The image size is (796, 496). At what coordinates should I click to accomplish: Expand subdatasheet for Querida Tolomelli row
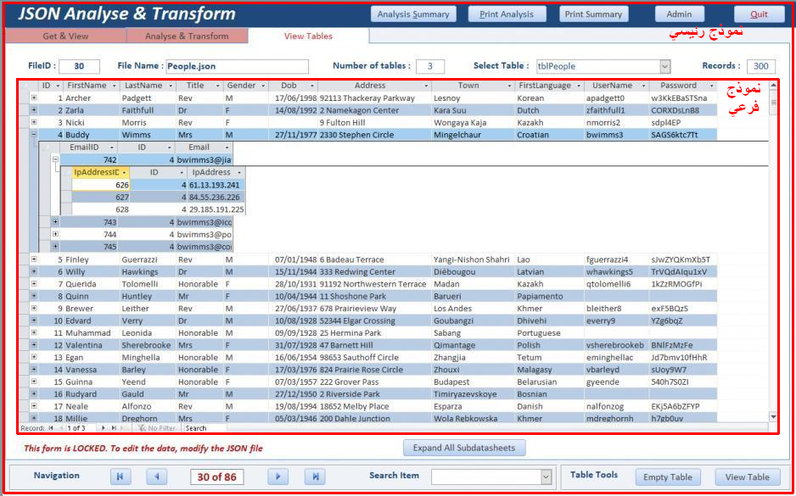(x=33, y=283)
